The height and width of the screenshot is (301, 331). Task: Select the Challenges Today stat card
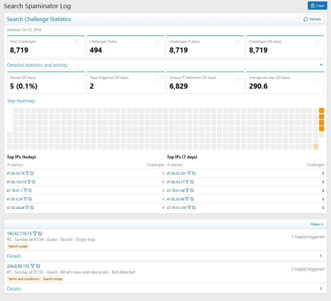point(126,47)
